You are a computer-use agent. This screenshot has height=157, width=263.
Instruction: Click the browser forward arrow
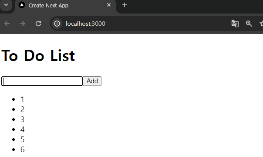(x=23, y=24)
